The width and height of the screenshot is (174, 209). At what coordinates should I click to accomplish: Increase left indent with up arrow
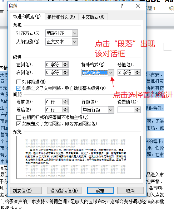[x=65, y=63]
